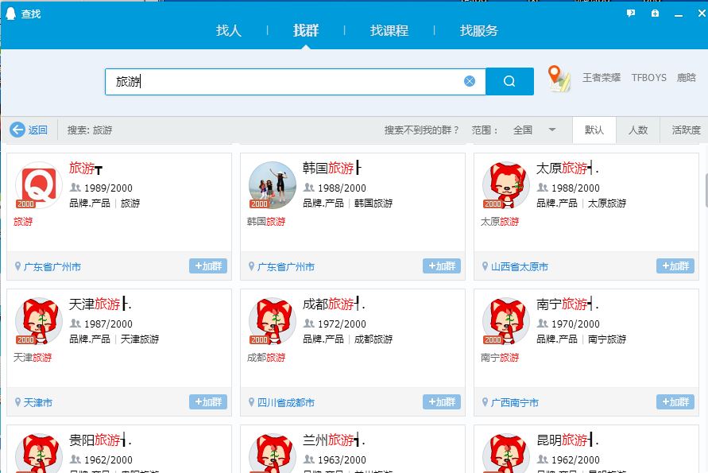This screenshot has height=473, width=708.
Task: Open the 旅游 group Q avatar
Action: point(39,185)
